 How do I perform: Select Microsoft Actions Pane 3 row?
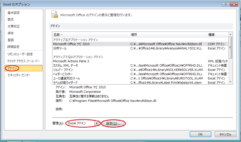point(140,61)
